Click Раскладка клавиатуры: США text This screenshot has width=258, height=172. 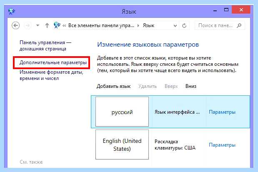[x=175, y=145]
